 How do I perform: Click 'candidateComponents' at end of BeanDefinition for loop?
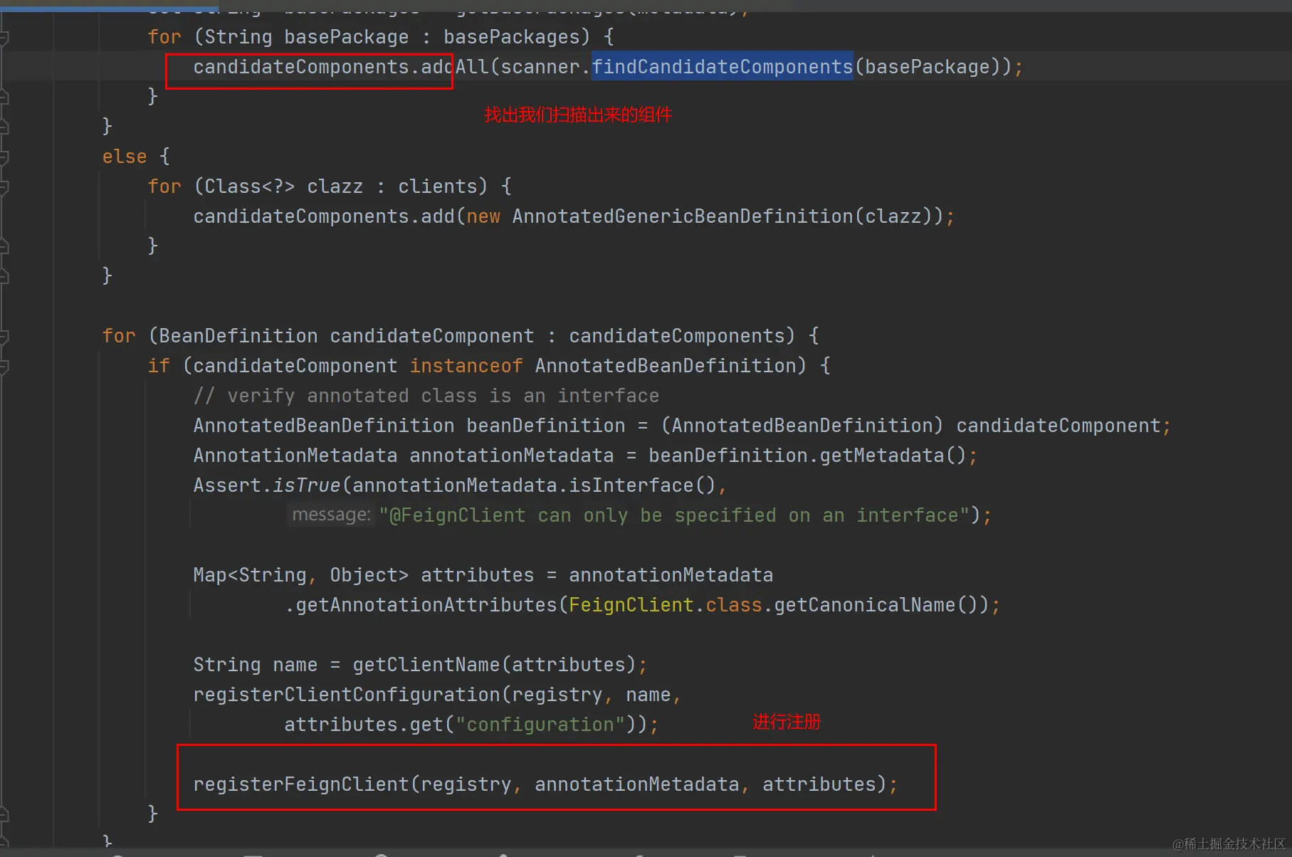point(676,336)
